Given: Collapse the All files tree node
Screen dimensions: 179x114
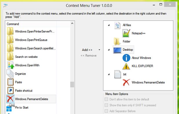Looking at the screenshot, I should pyautogui.click(x=109, y=25).
